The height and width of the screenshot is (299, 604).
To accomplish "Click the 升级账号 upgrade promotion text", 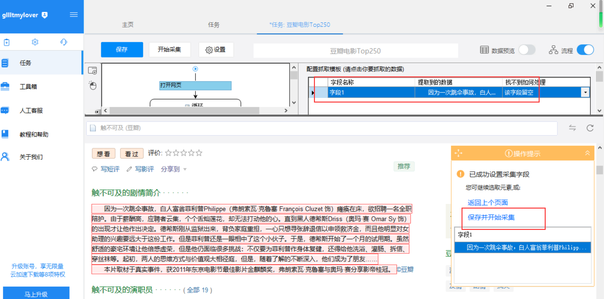I will coord(38,270).
